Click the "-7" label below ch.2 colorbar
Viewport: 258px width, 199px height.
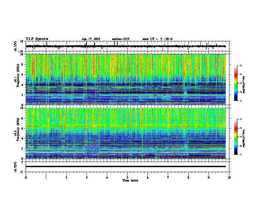pyautogui.click(x=240, y=154)
